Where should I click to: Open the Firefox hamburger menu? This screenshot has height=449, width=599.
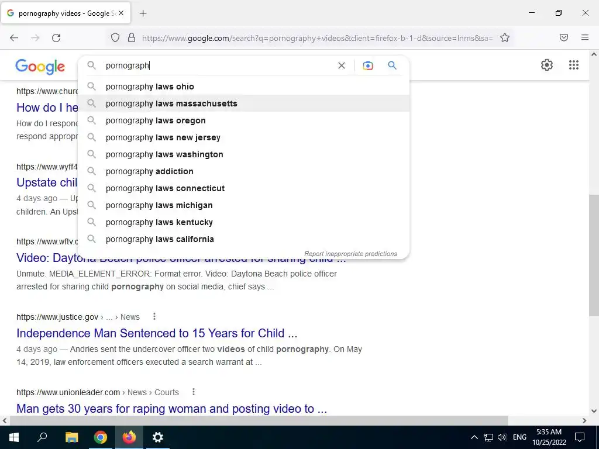pos(585,37)
